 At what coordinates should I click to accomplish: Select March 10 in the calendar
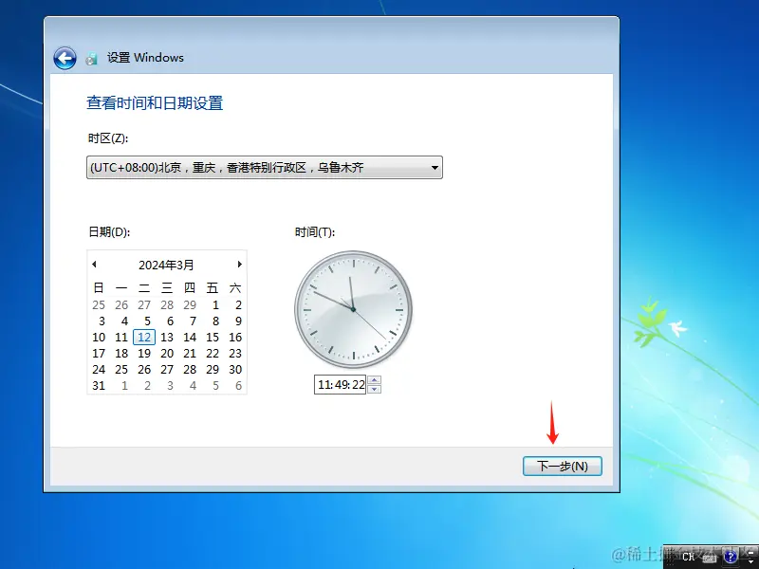click(99, 338)
